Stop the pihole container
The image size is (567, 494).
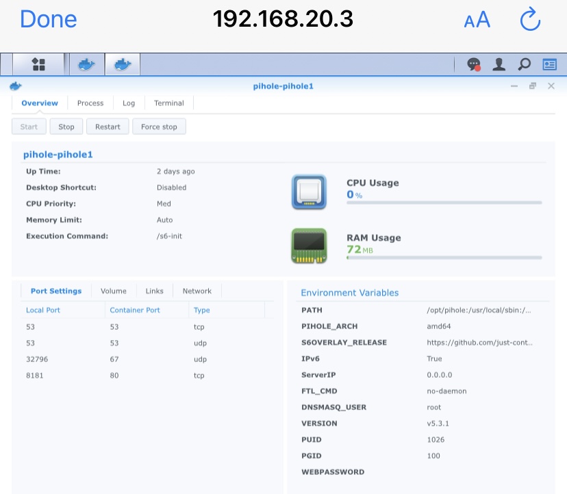[66, 127]
